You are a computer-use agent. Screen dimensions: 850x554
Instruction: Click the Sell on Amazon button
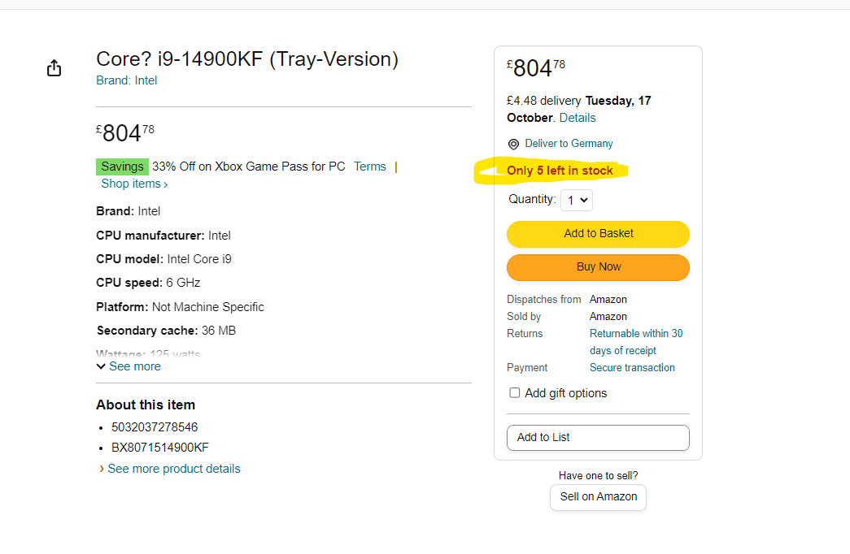598,497
